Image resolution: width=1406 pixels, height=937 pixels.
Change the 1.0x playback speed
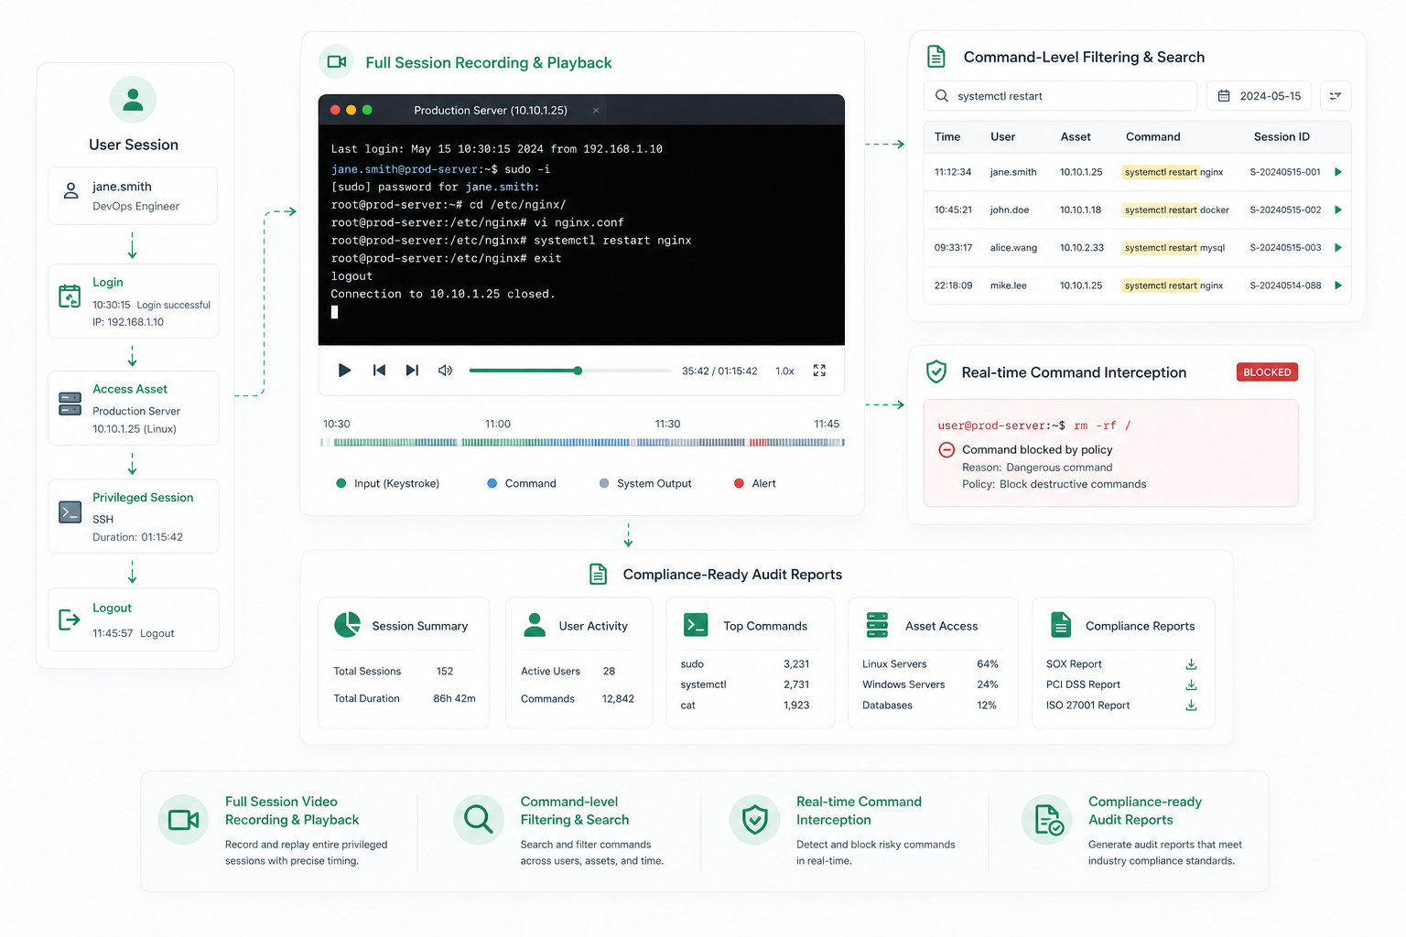(784, 372)
